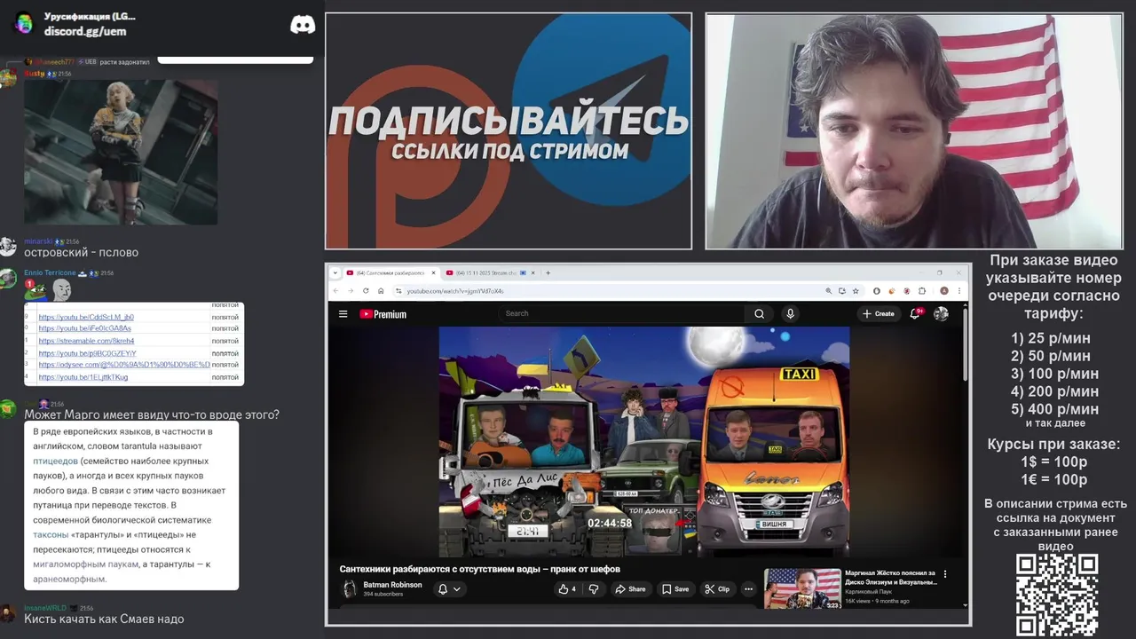Open YouTube hamburger guide menu

point(343,313)
